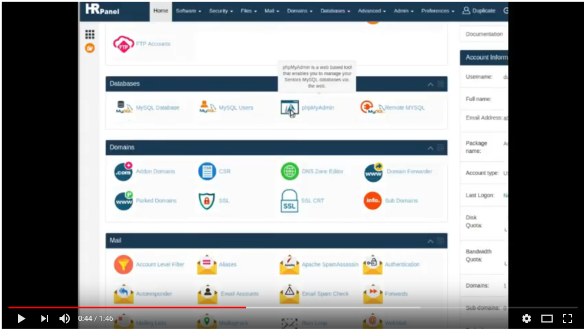Go to the Home tab

(x=161, y=11)
